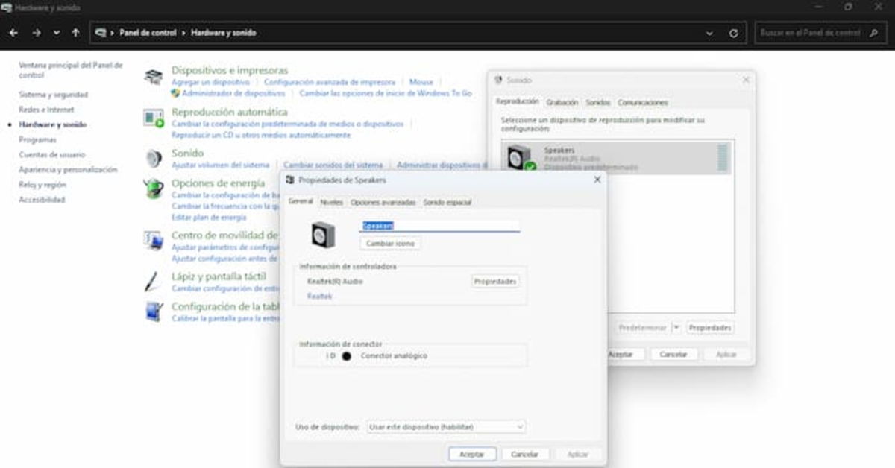Screen dimensions: 895x468
Task: Expand the address bar history chevron
Action: click(709, 33)
